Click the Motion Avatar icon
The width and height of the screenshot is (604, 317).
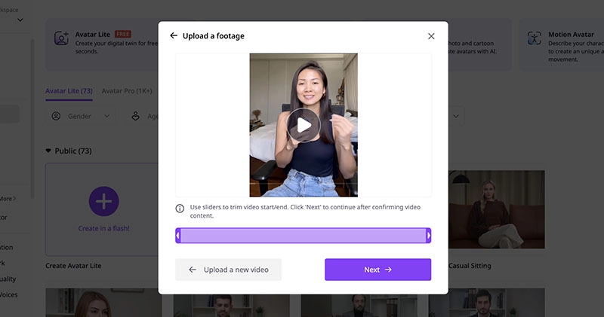535,38
